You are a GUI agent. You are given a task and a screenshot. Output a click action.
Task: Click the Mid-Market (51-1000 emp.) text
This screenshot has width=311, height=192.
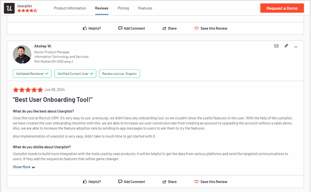click(53, 62)
